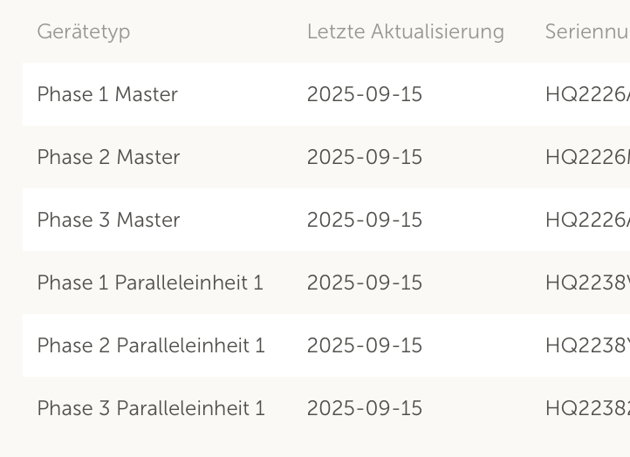Screen dimensions: 630x457
Task: Click the update date for Phase 2 Master
Action: click(365, 157)
